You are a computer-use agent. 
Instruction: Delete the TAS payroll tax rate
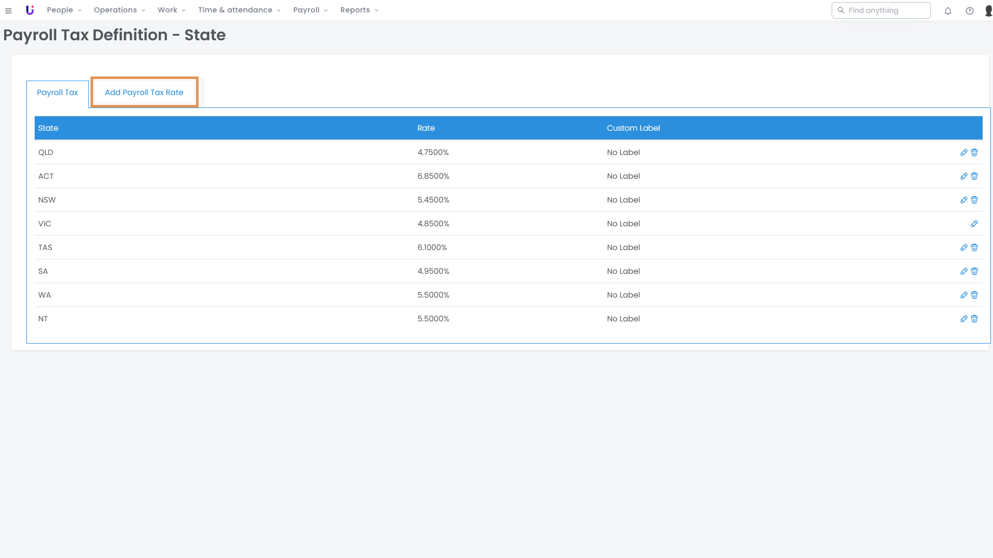(x=974, y=247)
